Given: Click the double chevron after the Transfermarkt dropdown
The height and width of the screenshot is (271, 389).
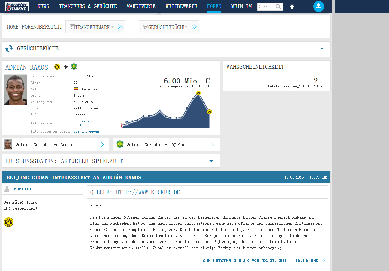Looking at the screenshot, I should [x=121, y=27].
